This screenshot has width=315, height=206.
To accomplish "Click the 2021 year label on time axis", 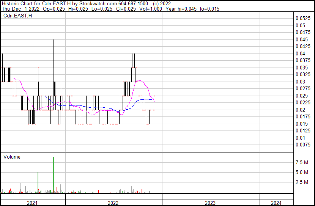I will click(32, 203).
